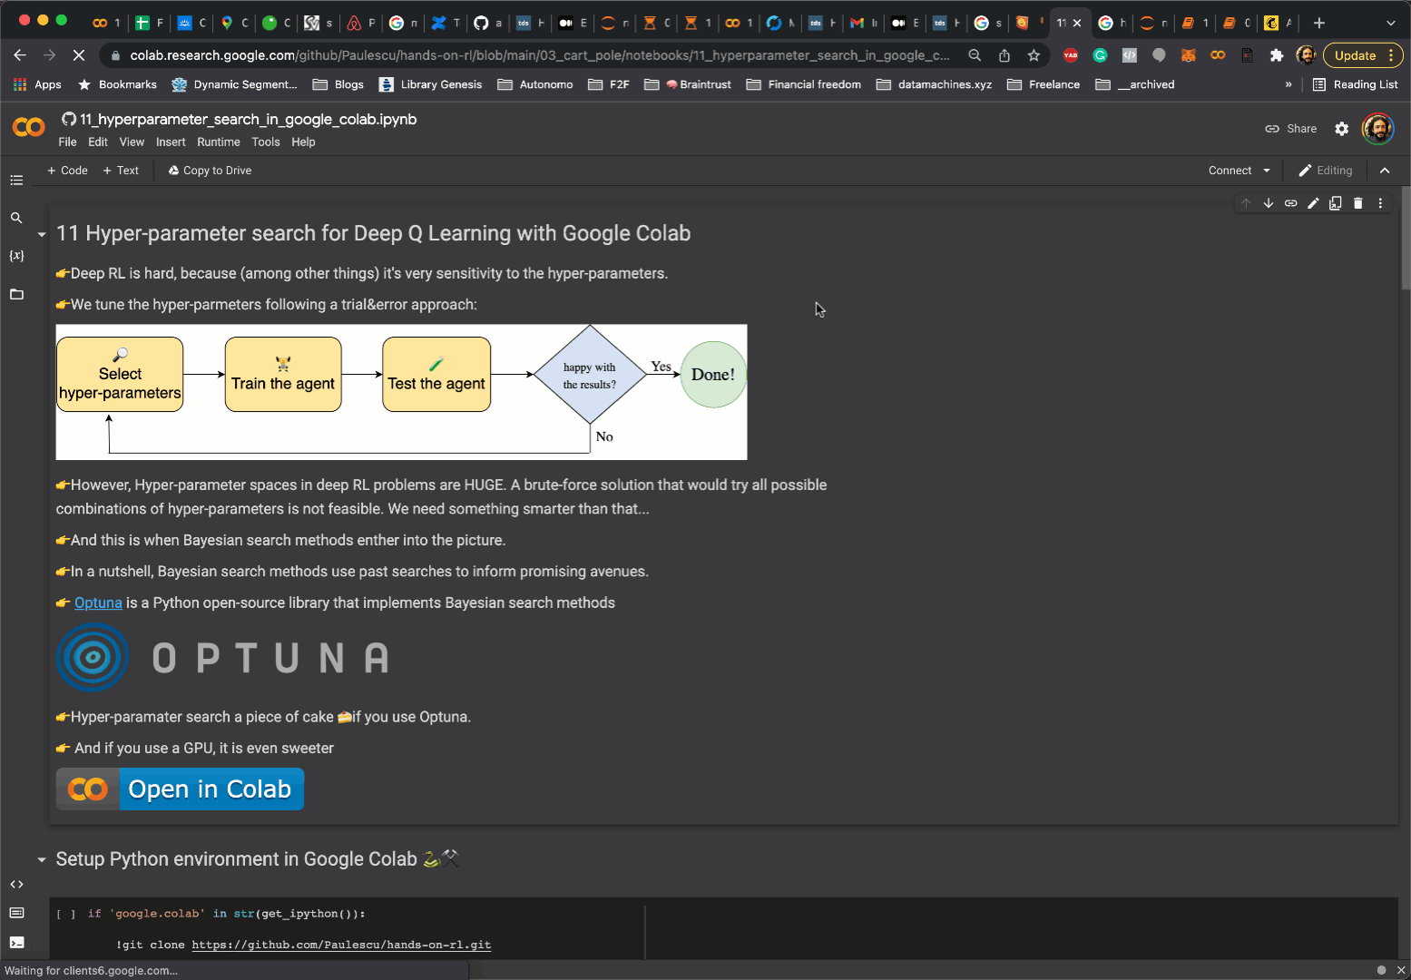Click the Open in Colab badge
The width and height of the screenshot is (1411, 980).
[x=180, y=789]
